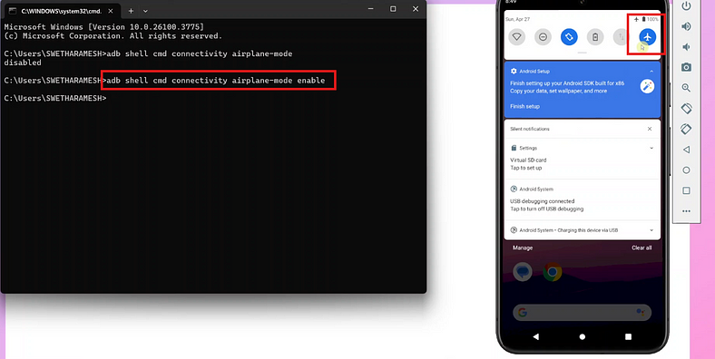Click 'Copy your data, set wallpaper, and more'

coord(559,92)
